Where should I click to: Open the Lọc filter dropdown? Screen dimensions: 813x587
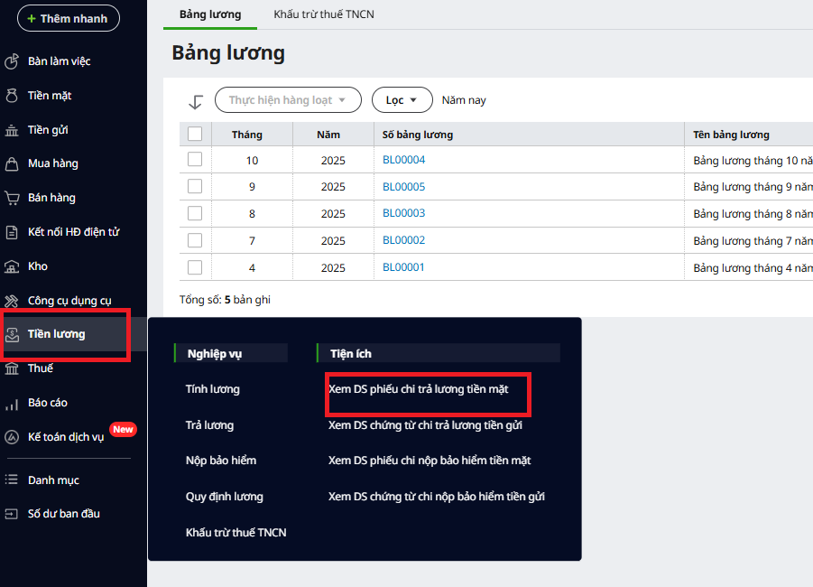coord(402,100)
